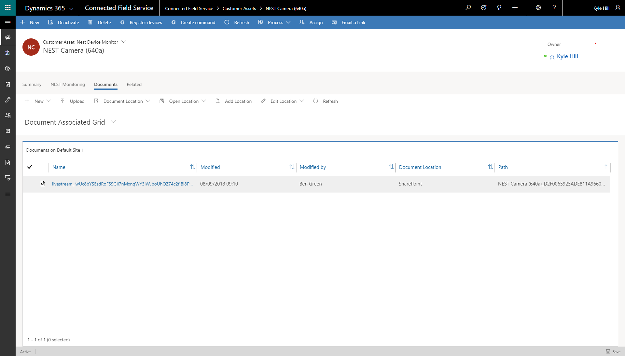Image resolution: width=625 pixels, height=356 pixels.
Task: Click Assign in the command bar
Action: tap(311, 22)
